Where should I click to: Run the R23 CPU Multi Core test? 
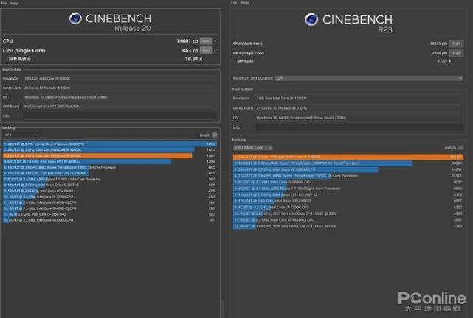pyautogui.click(x=456, y=44)
